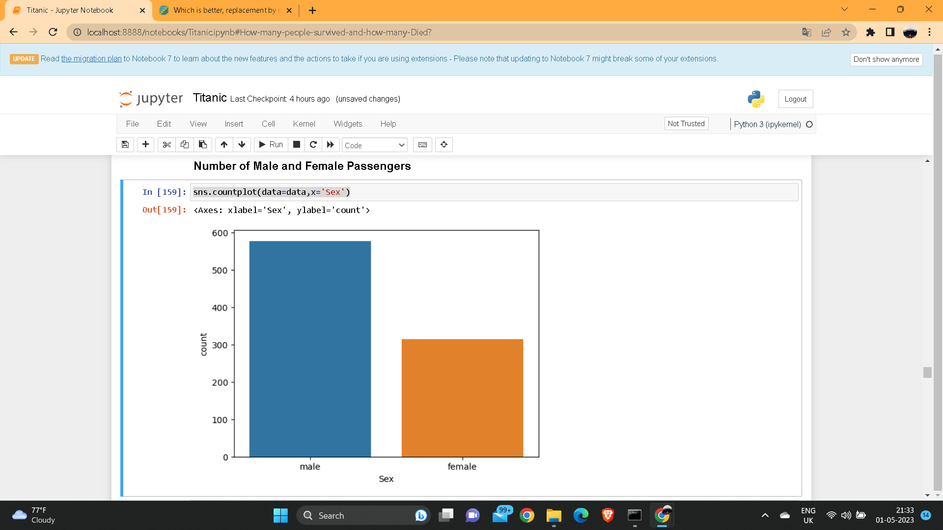Viewport: 943px width, 530px height.
Task: Dismiss update banner via Don't show anymore
Action: pyautogui.click(x=886, y=59)
